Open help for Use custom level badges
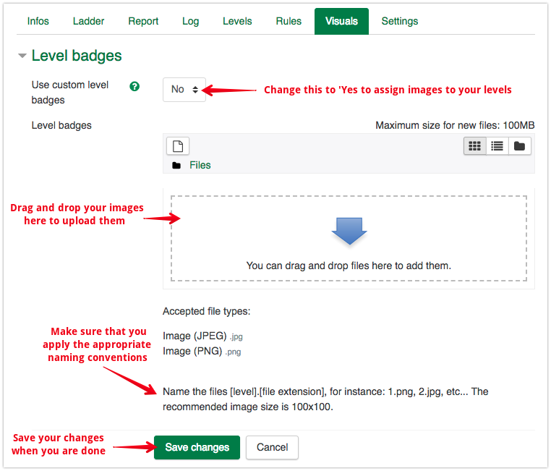Viewport: 551px width, 471px height. click(x=134, y=86)
